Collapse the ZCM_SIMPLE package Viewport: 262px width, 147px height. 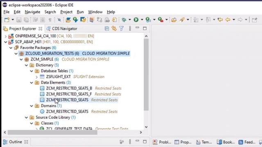point(21,60)
